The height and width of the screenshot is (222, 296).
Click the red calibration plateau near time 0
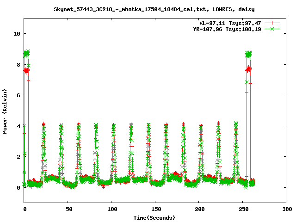click(x=26, y=71)
